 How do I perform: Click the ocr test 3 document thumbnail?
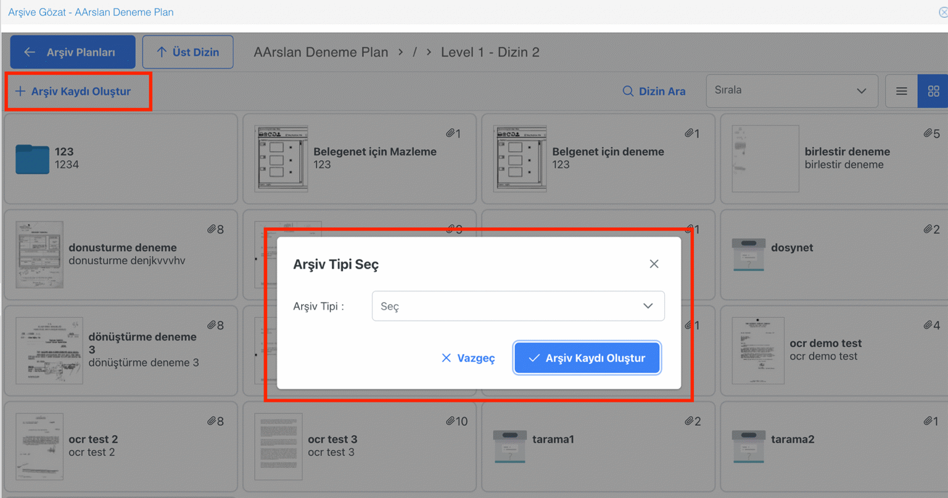[278, 446]
